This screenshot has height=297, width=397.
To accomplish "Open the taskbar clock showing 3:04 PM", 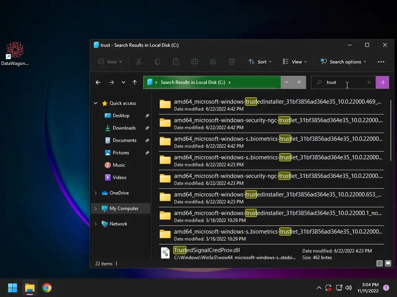I will [368, 288].
